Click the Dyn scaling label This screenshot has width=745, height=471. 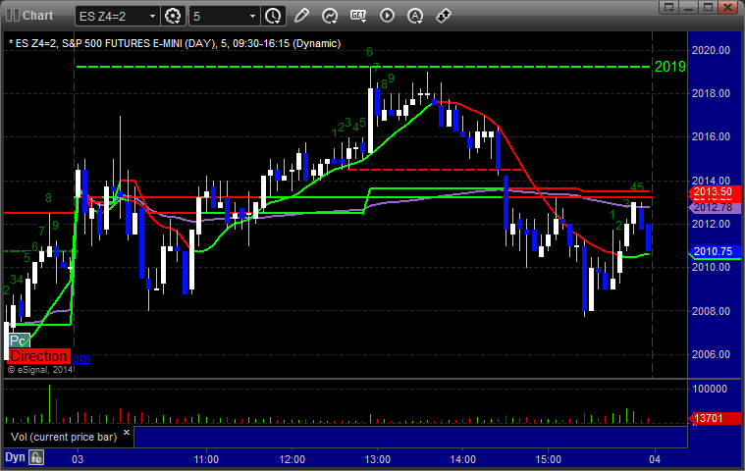[15, 457]
